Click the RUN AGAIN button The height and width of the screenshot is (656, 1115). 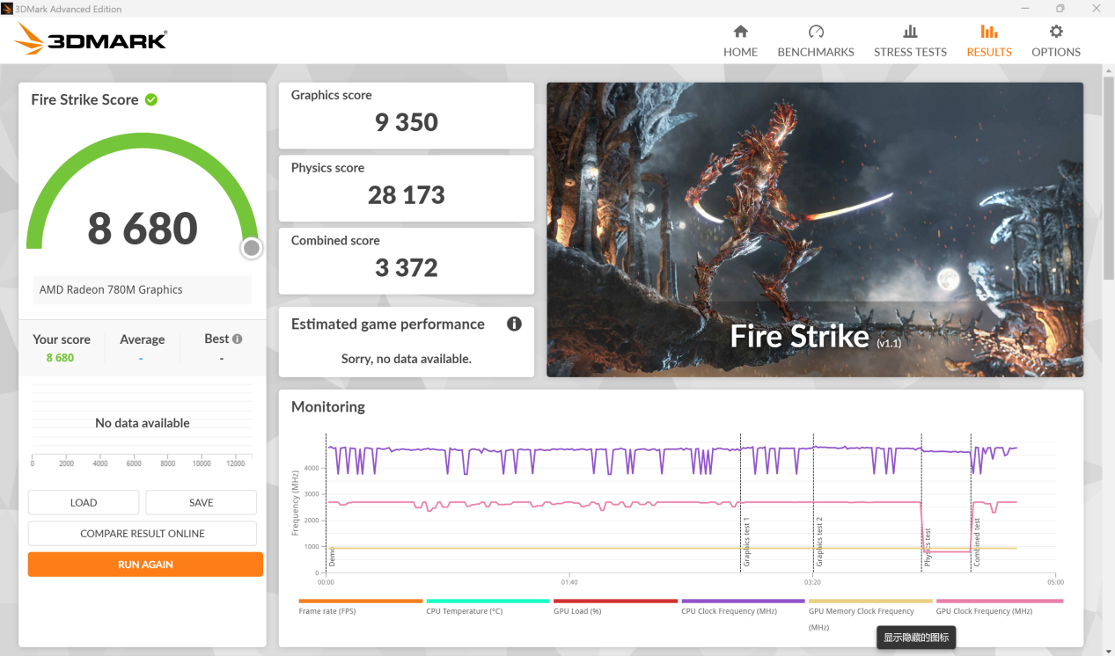coord(145,565)
